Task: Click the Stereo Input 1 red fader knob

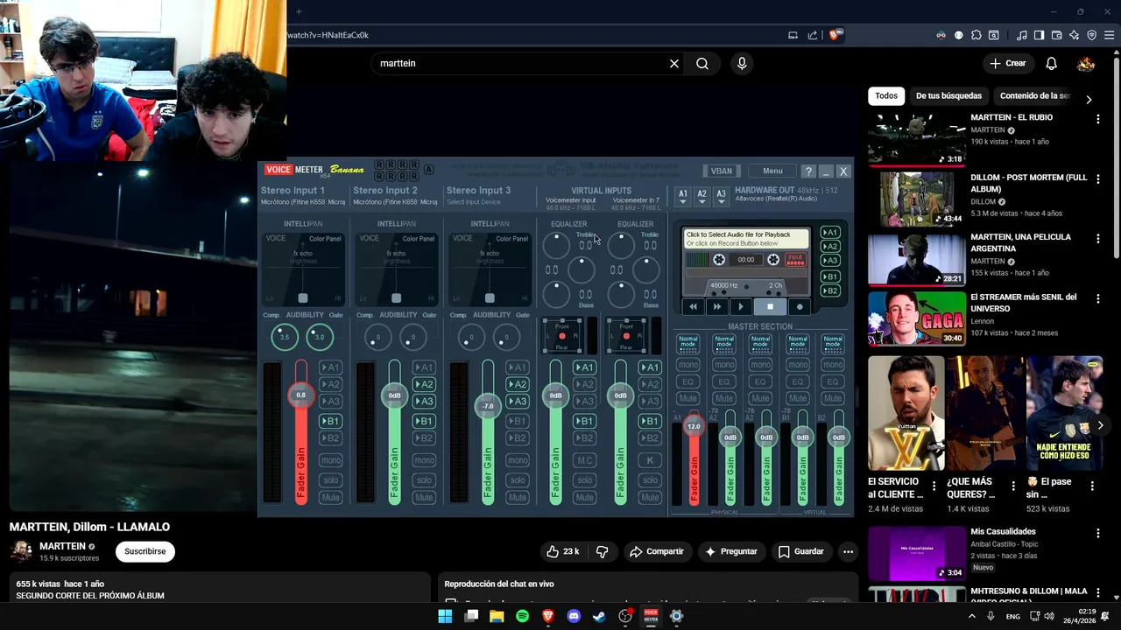Action: coord(300,395)
